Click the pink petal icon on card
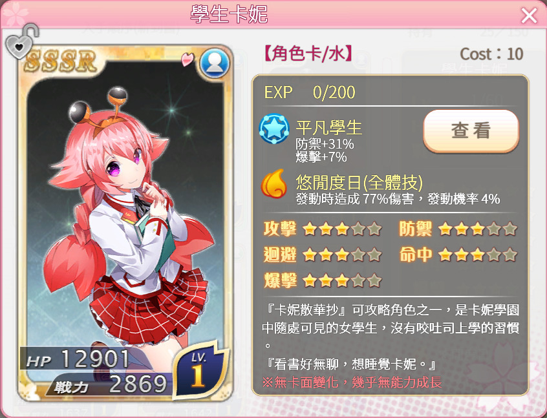 [x=188, y=59]
